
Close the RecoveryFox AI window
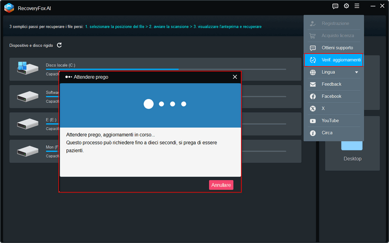382,6
